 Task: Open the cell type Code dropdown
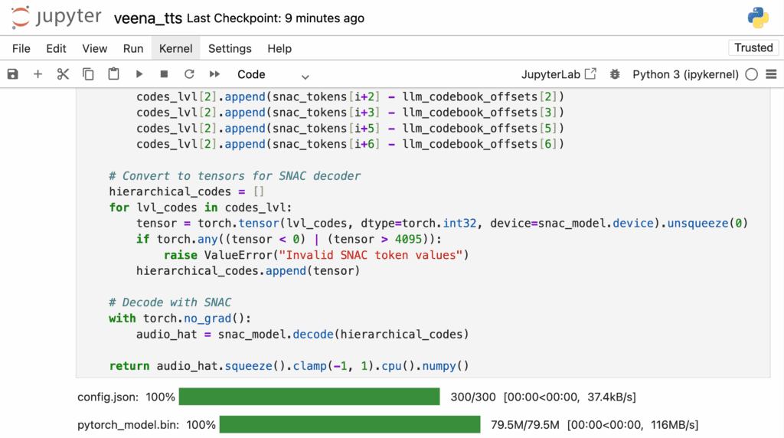(x=273, y=74)
